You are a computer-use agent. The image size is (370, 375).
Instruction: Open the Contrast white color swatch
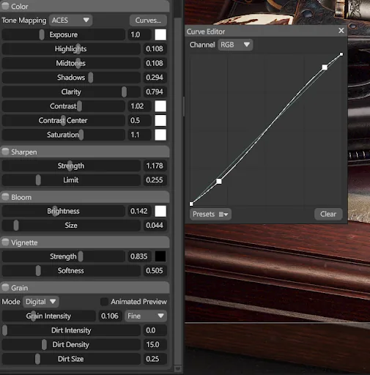(160, 106)
